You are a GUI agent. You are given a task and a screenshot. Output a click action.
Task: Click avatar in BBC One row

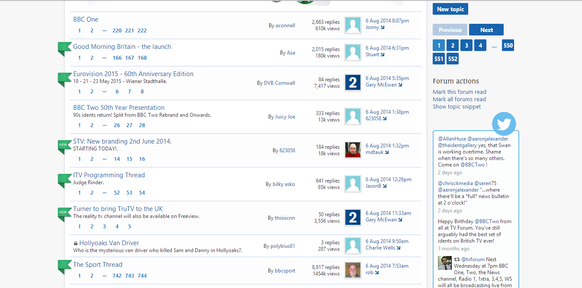tap(353, 25)
